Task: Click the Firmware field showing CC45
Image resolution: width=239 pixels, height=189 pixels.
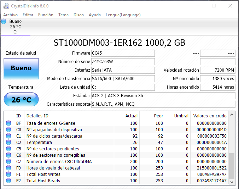Action: click(x=123, y=53)
